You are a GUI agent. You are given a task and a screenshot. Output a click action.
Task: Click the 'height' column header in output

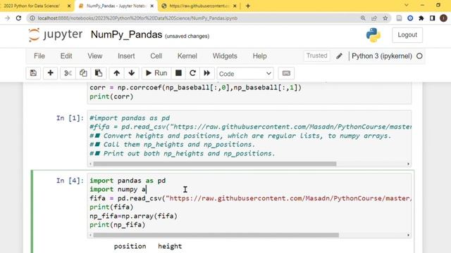170,246
